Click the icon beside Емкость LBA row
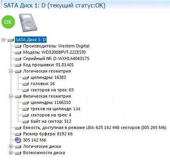The image size is (170, 160). 18,127
